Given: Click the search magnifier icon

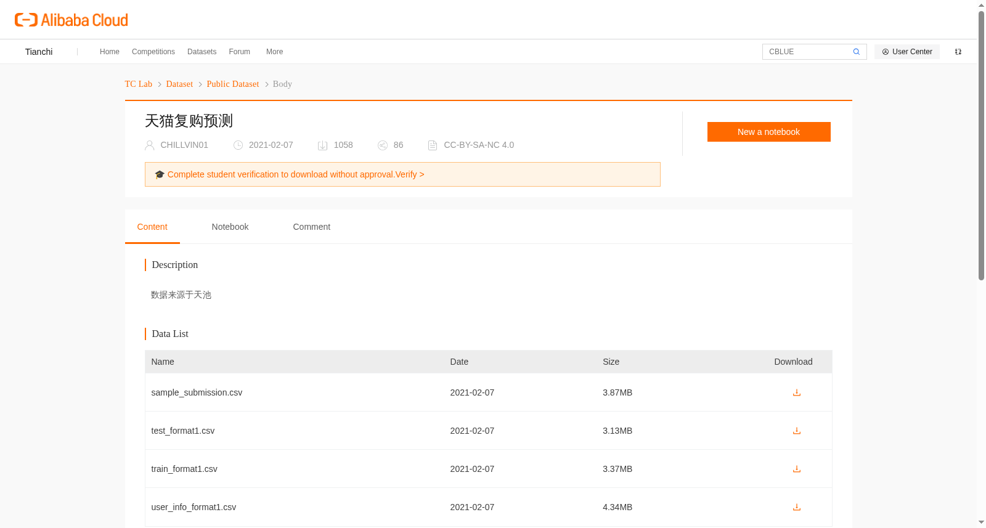Looking at the screenshot, I should click(856, 52).
